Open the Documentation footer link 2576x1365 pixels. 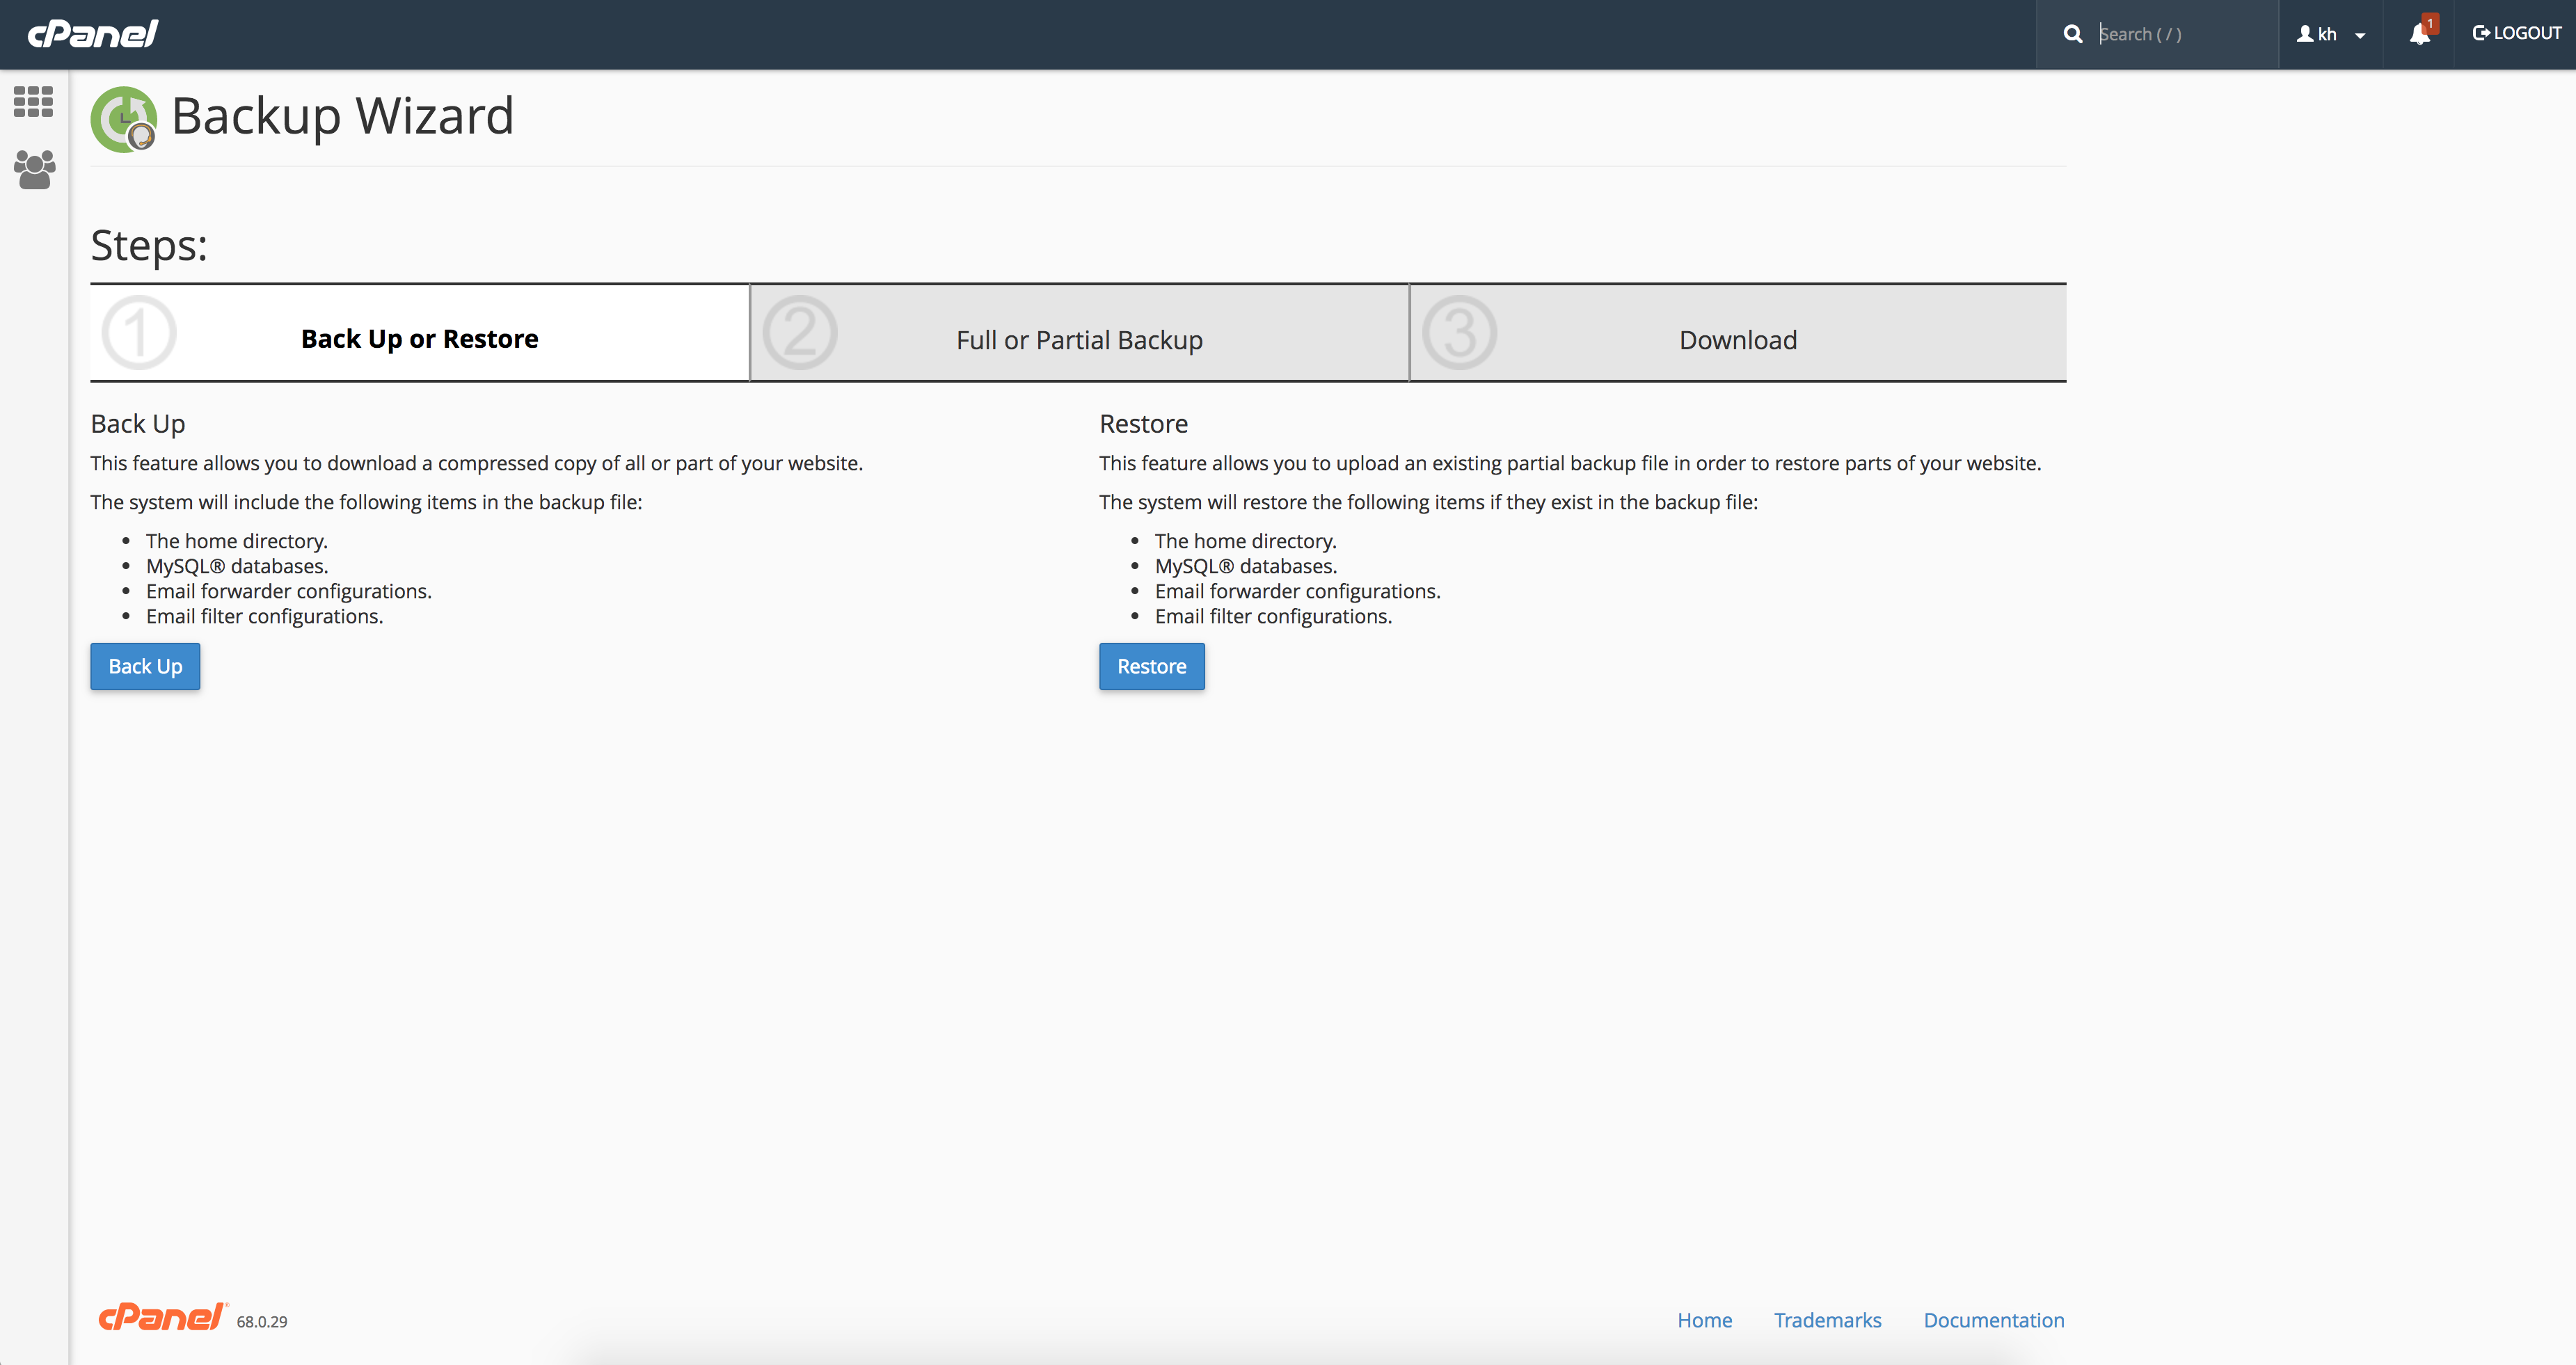click(x=1993, y=1320)
